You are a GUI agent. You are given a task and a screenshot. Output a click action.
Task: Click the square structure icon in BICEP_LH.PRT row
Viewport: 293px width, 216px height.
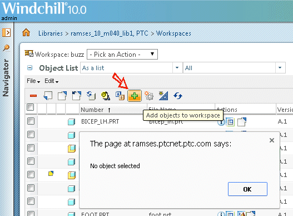[x=230, y=122]
